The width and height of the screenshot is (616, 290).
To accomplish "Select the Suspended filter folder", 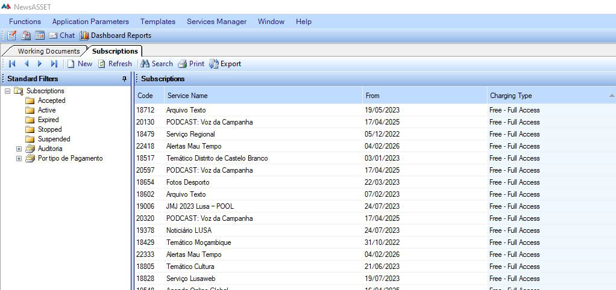I will click(54, 139).
